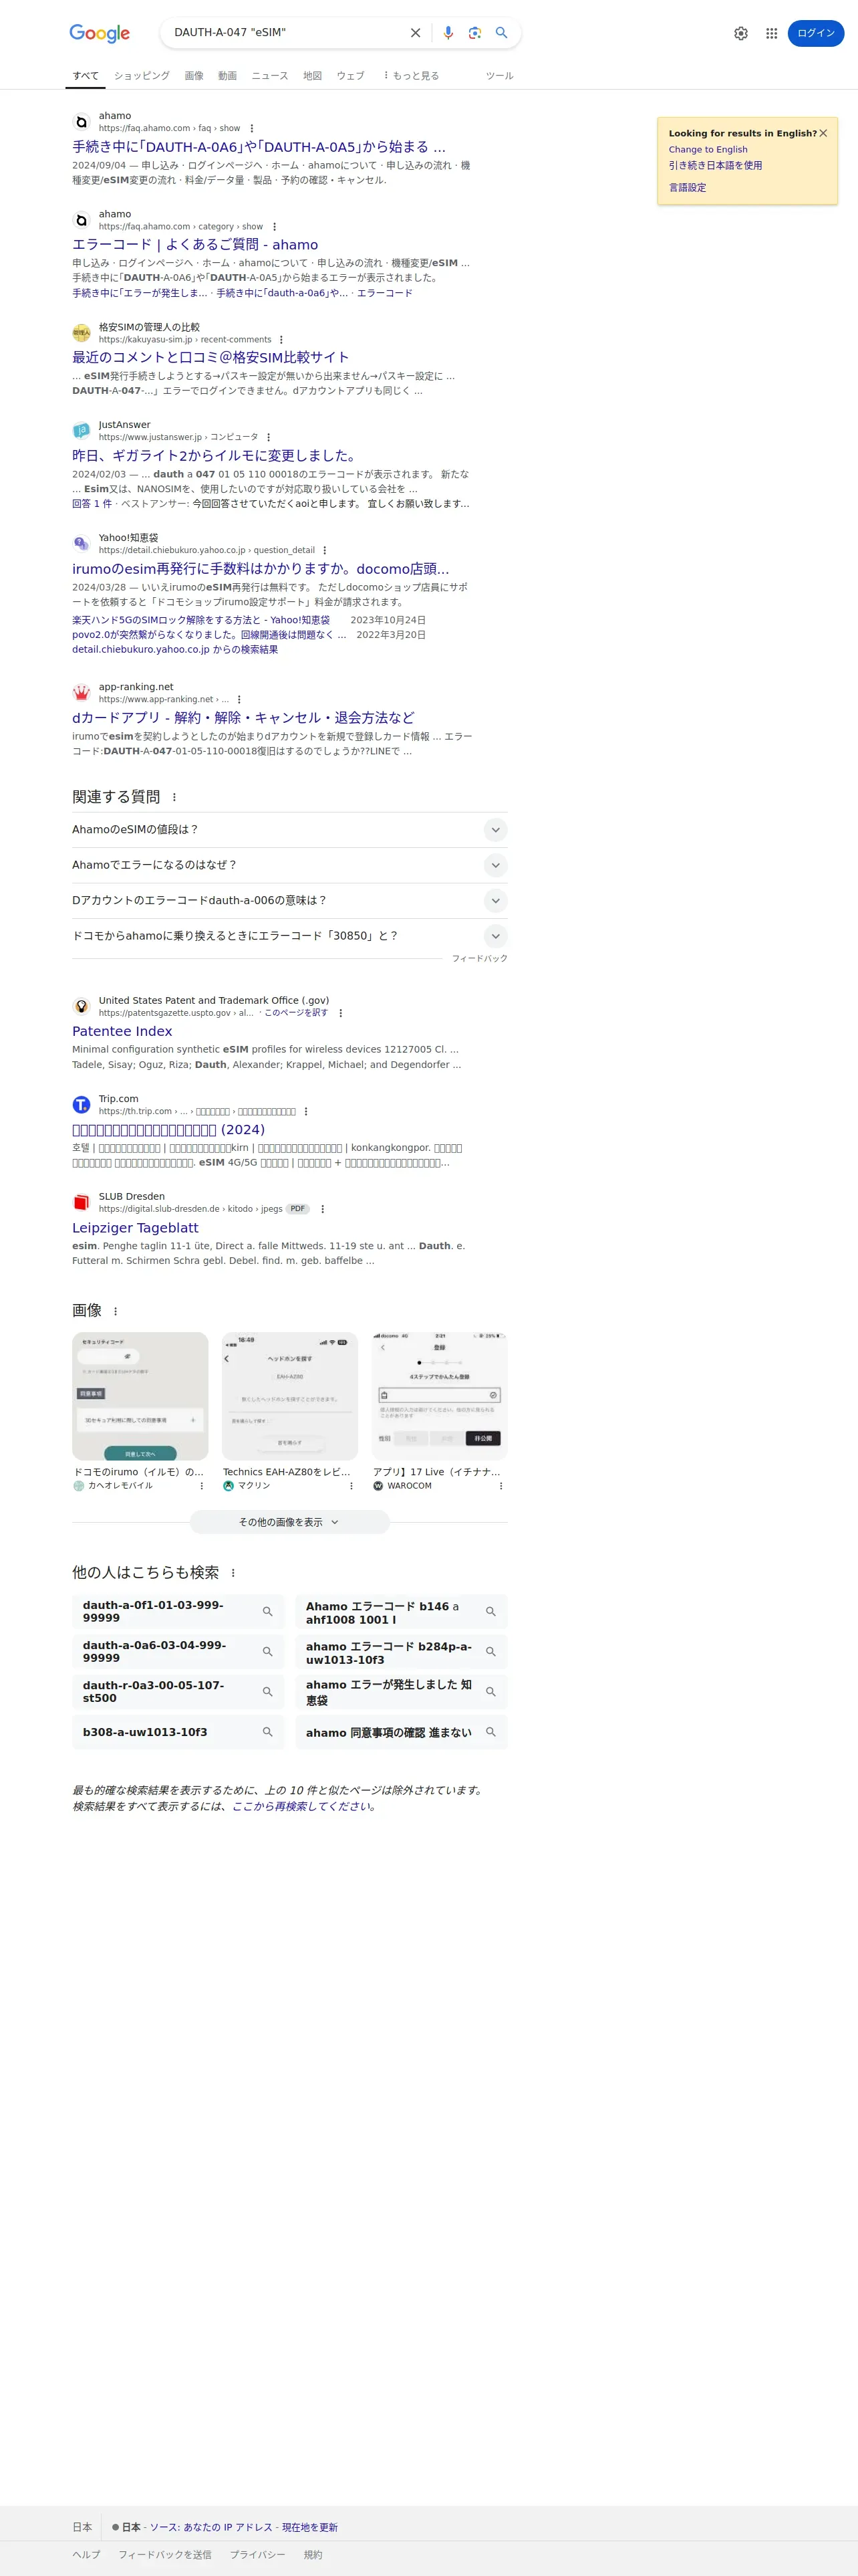Switch to ニュース tab
The height and width of the screenshot is (2576, 858).
click(x=270, y=76)
